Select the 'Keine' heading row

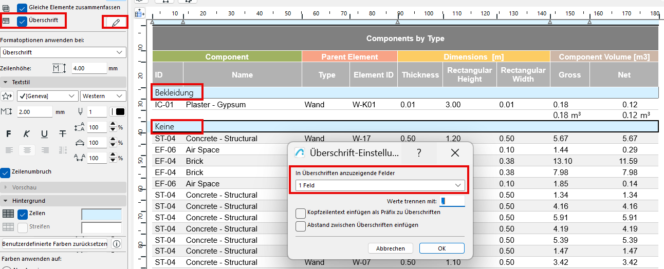405,126
